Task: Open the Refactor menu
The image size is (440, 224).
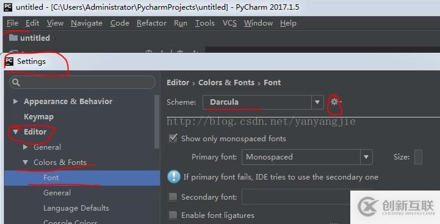Action: [x=151, y=23]
